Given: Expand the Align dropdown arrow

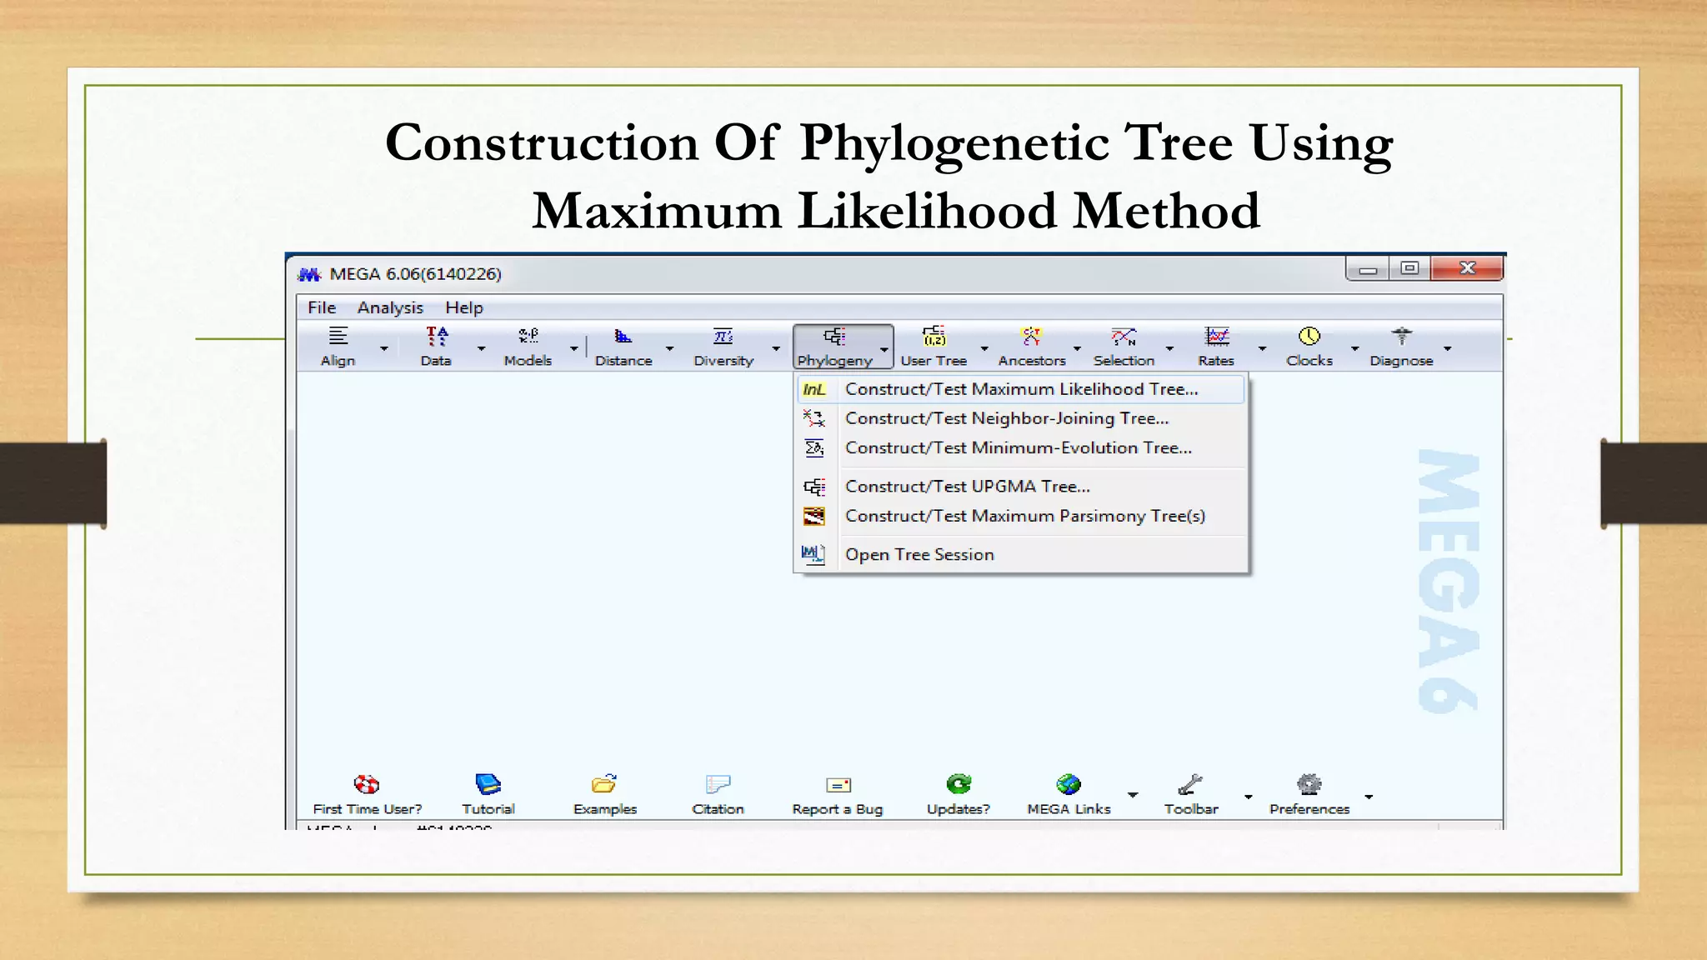Looking at the screenshot, I should [383, 348].
